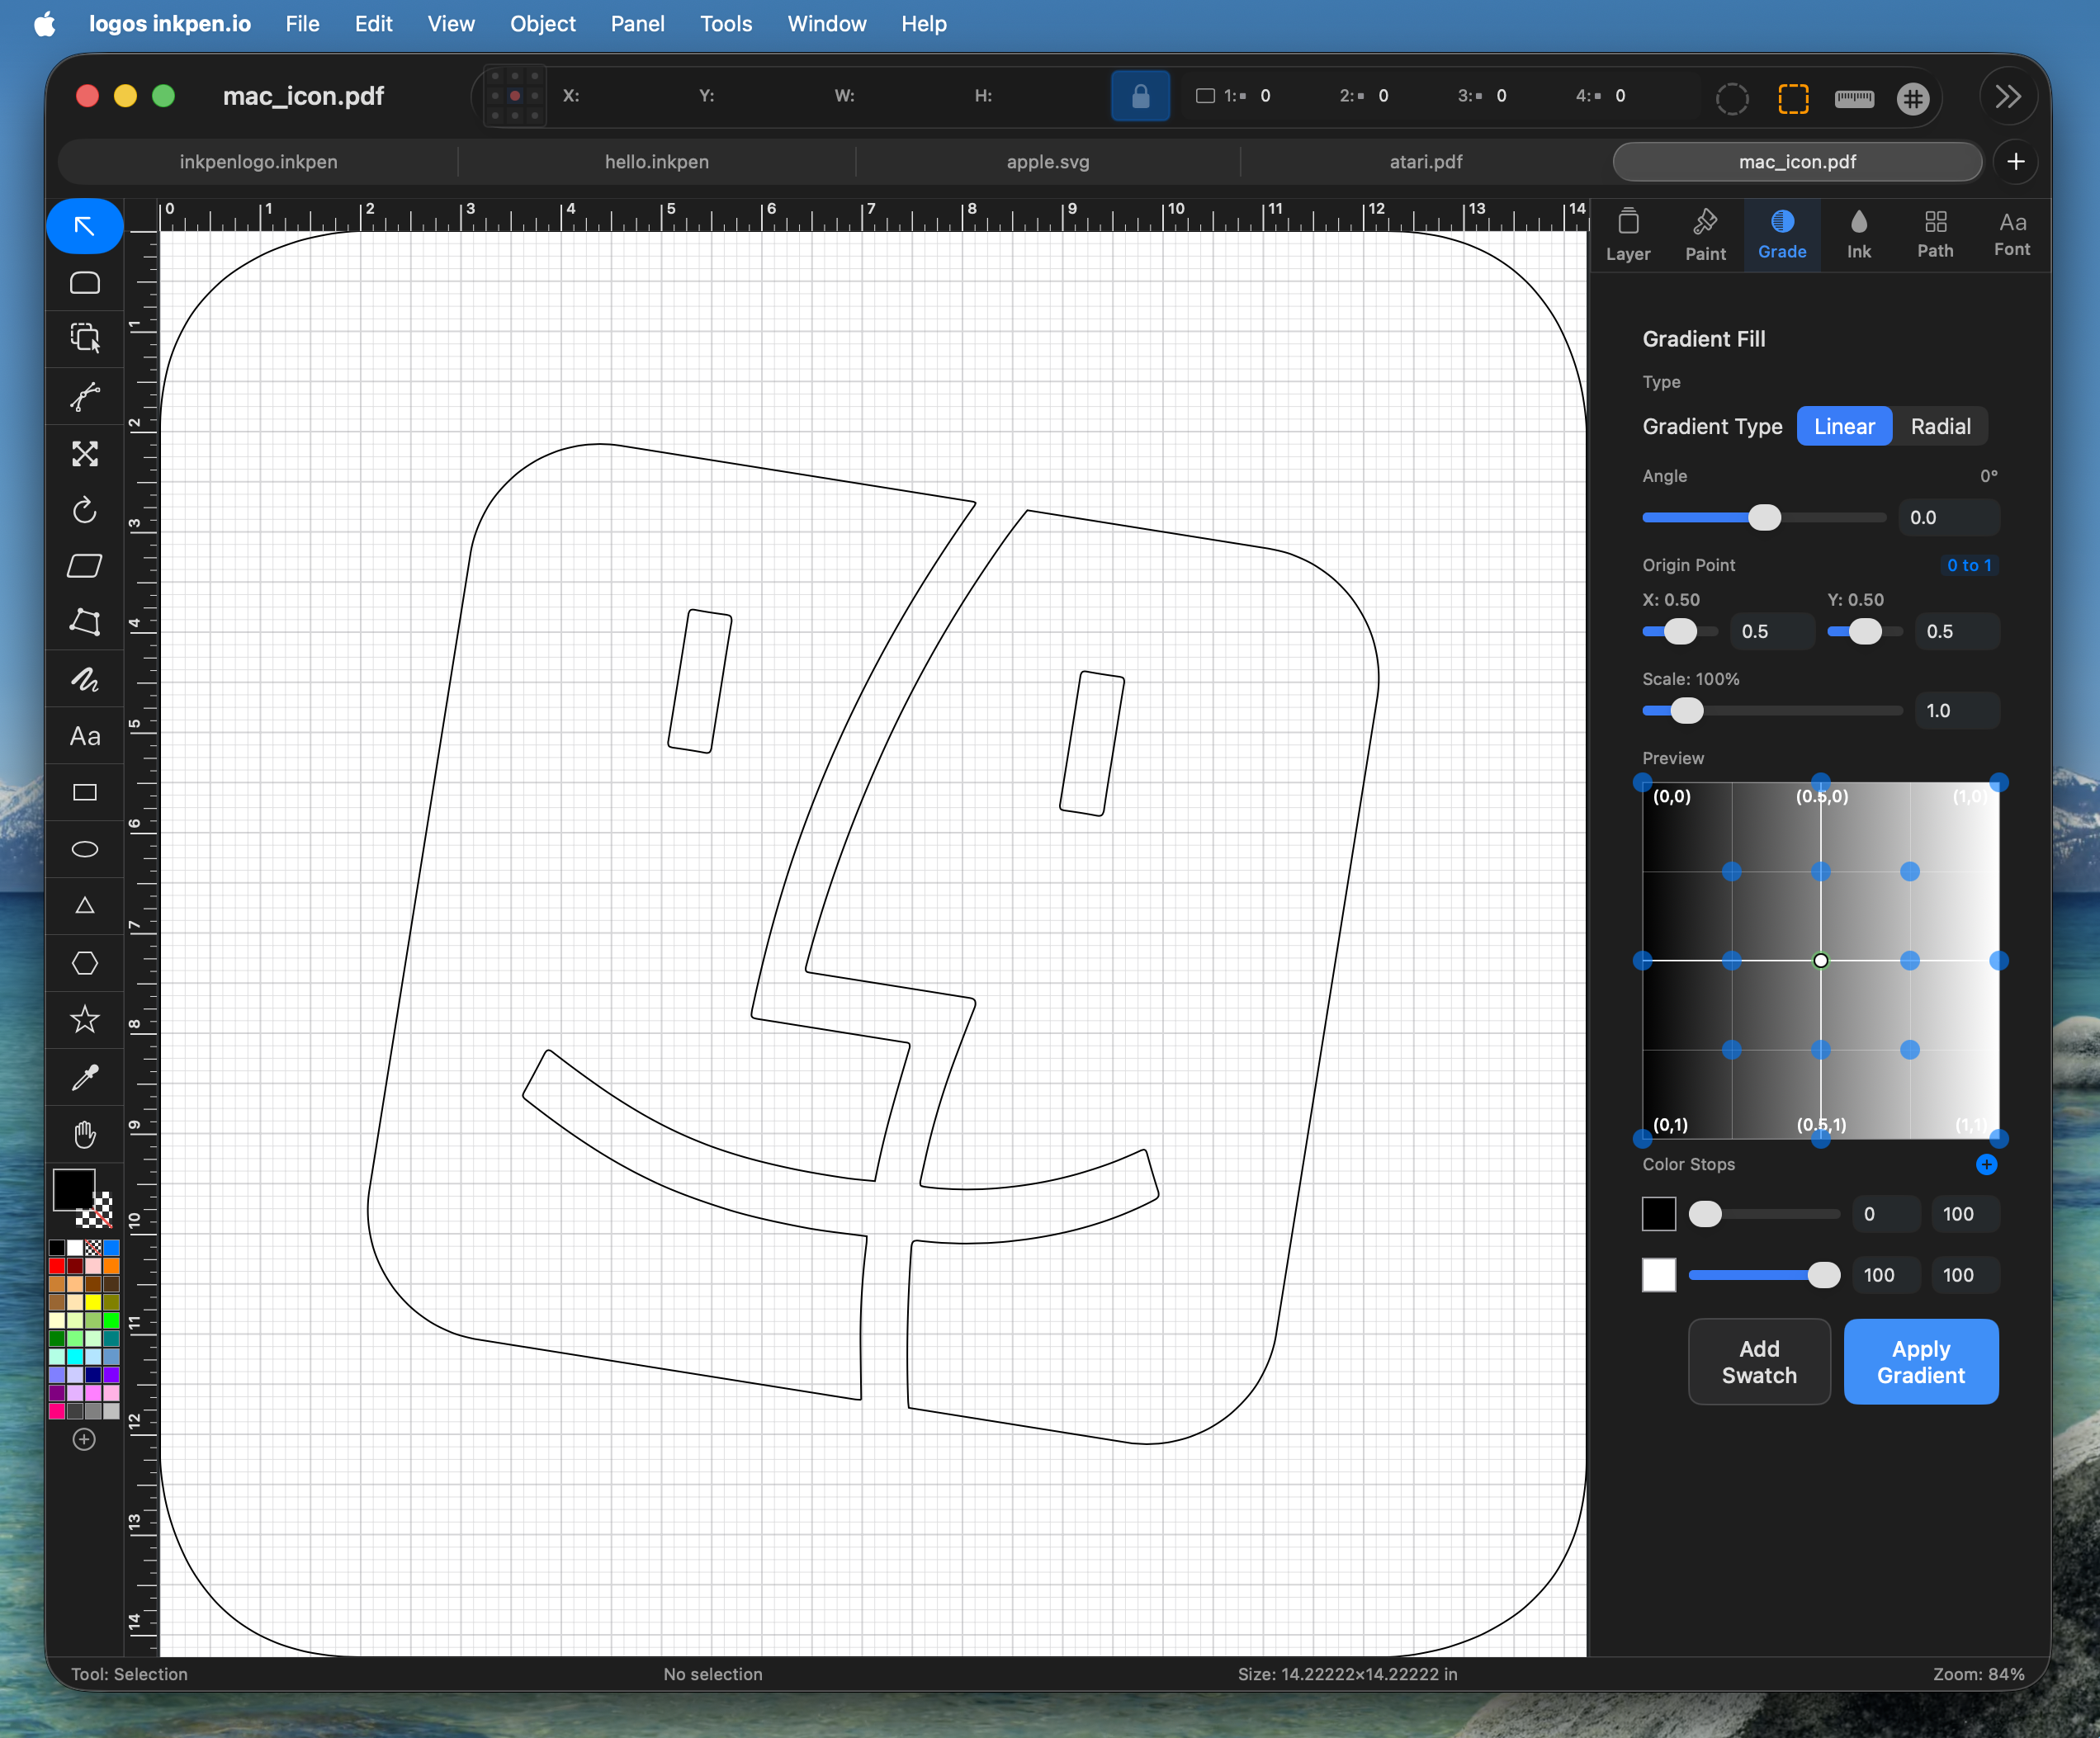The image size is (2100, 1738).
Task: Toggle the grid display button
Action: [x=1912, y=98]
